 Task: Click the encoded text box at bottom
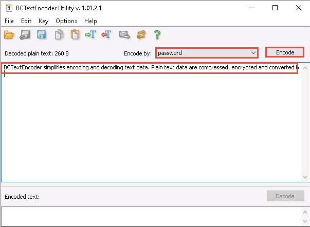[154, 216]
